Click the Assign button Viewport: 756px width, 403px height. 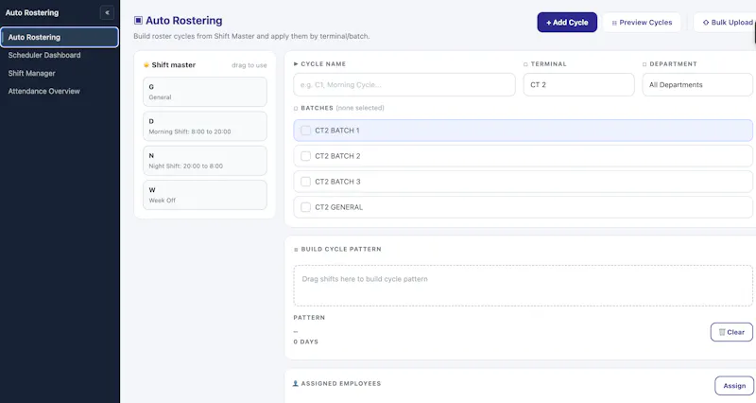coord(734,386)
